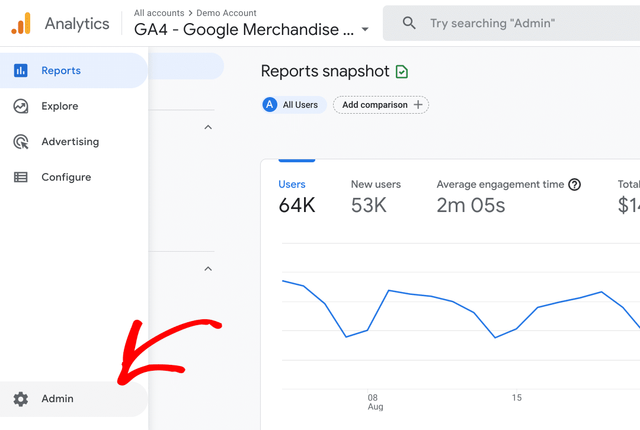Select the Reports bar-chart icon in sidebar
640x430 pixels.
click(x=21, y=70)
